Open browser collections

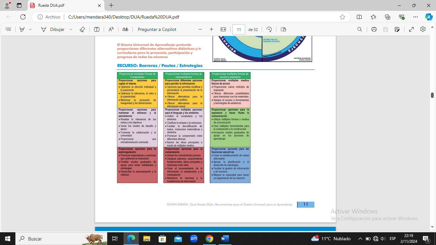[x=387, y=17]
